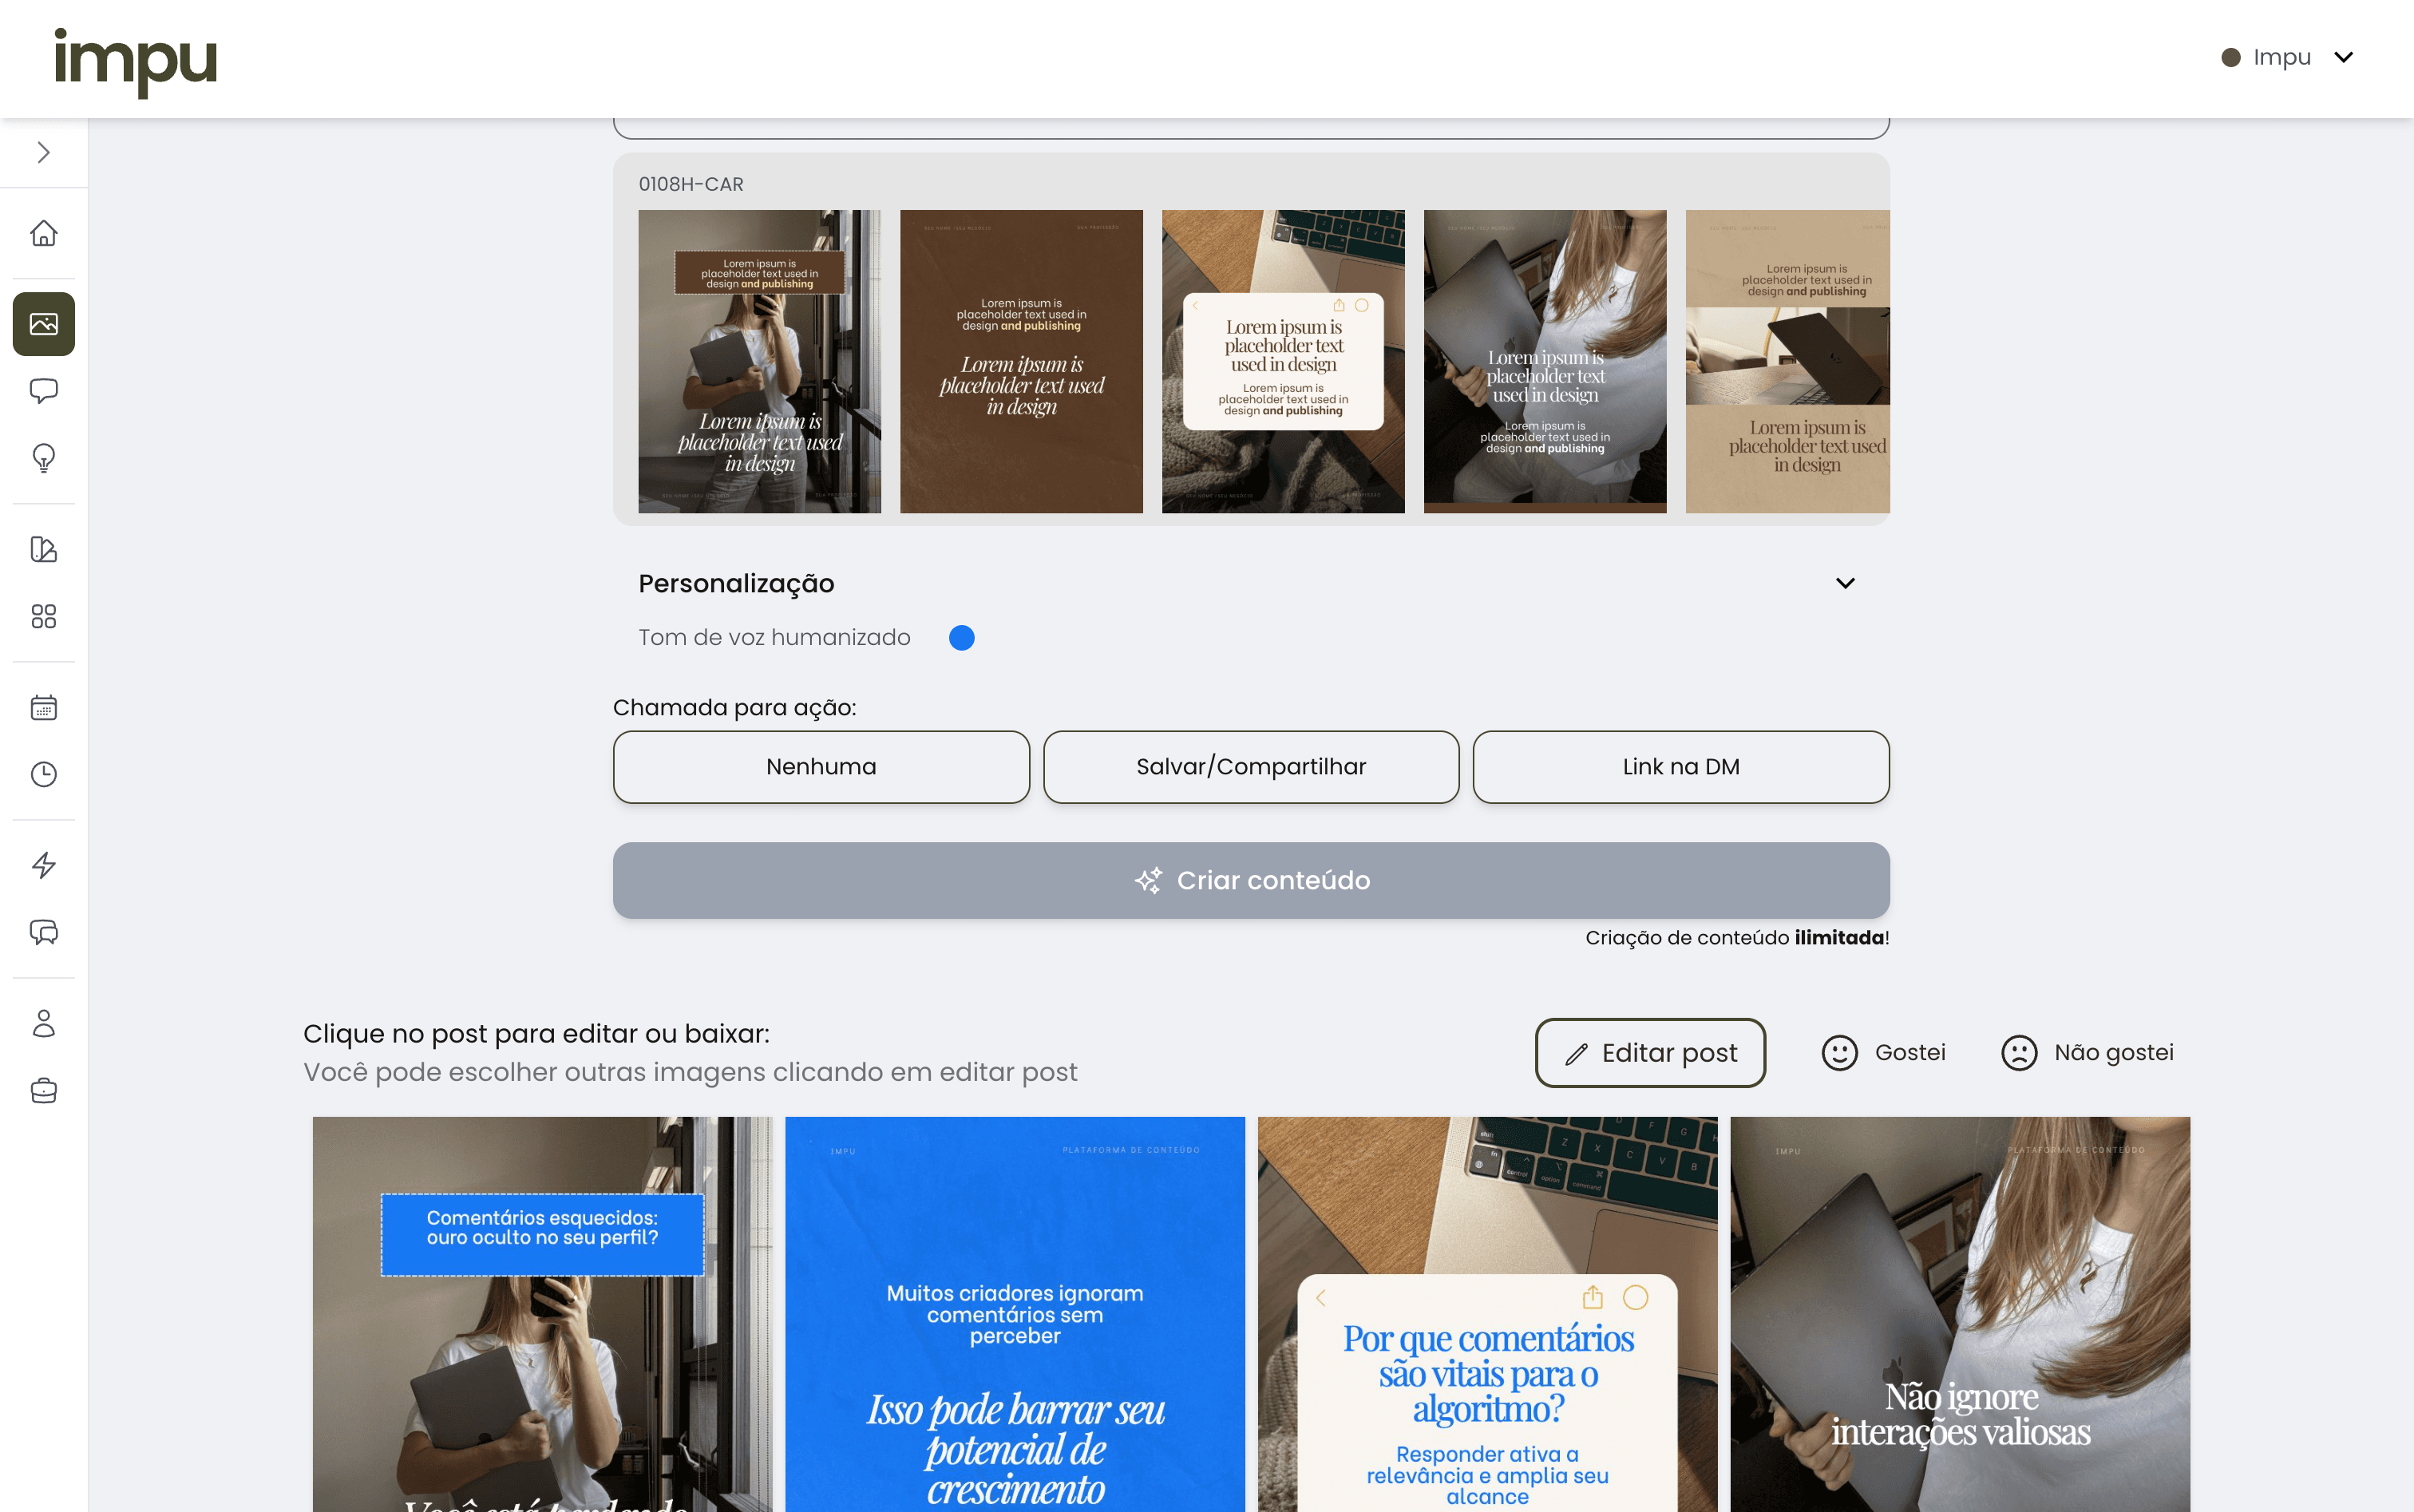The width and height of the screenshot is (2414, 1512).
Task: Select first template thumbnail with woman holding laptop
Action: (760, 362)
